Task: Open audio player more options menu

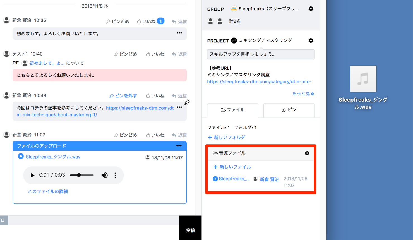Action: pyautogui.click(x=115, y=175)
